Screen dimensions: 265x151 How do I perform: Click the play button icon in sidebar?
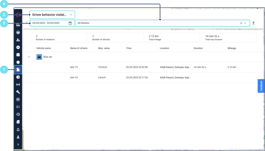click(x=18, y=47)
